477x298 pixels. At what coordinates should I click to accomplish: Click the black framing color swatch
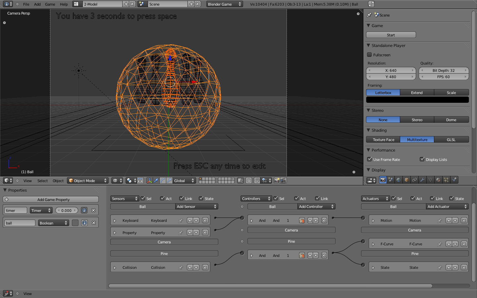click(x=417, y=100)
